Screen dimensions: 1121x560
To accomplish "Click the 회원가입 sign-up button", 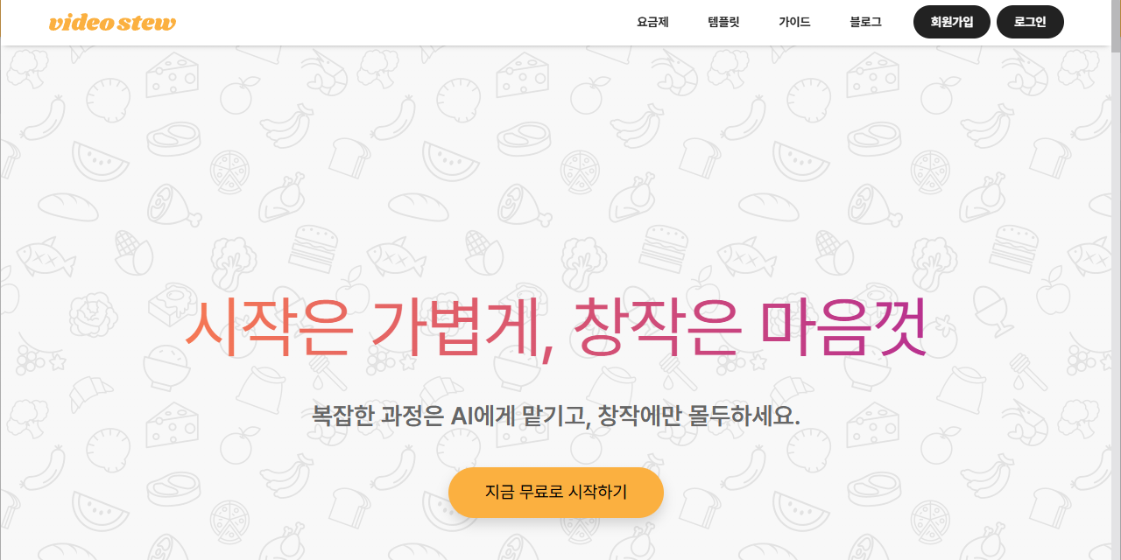I will click(952, 22).
